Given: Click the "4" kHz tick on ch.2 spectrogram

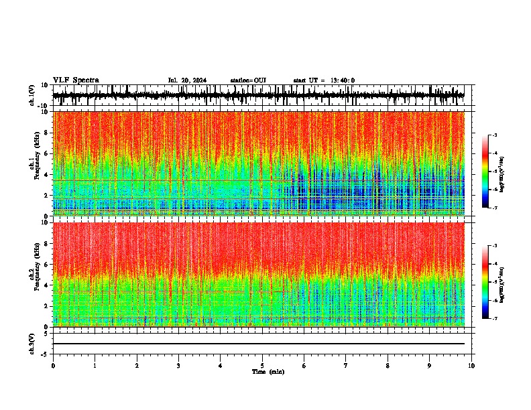Looking at the screenshot, I should (46, 285).
